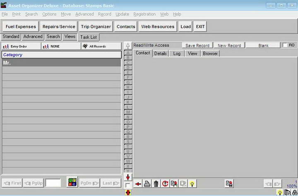Switch to the Standard tab

tap(11, 36)
